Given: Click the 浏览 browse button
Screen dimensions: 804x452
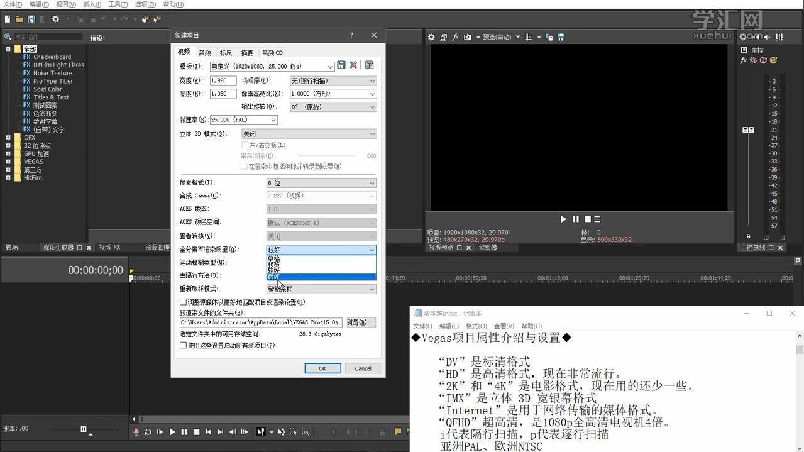Looking at the screenshot, I should 361,322.
